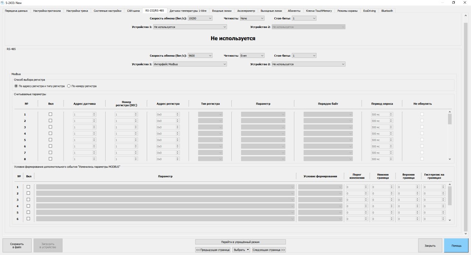471x255 pixels.
Task: Open event row 2 Параметр dropdown
Action: click(x=165, y=193)
